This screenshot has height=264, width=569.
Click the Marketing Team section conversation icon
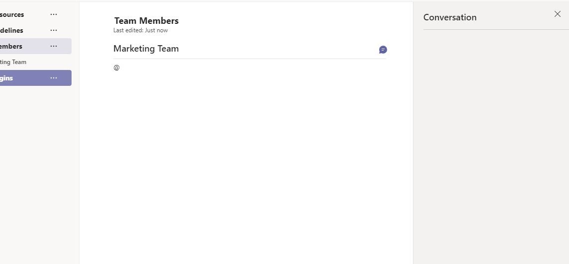click(383, 50)
